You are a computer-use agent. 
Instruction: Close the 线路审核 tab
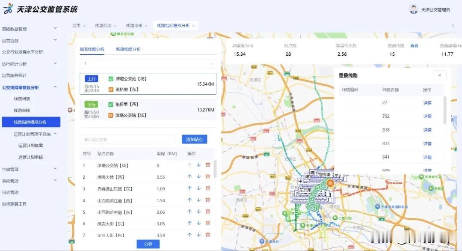tap(146, 26)
